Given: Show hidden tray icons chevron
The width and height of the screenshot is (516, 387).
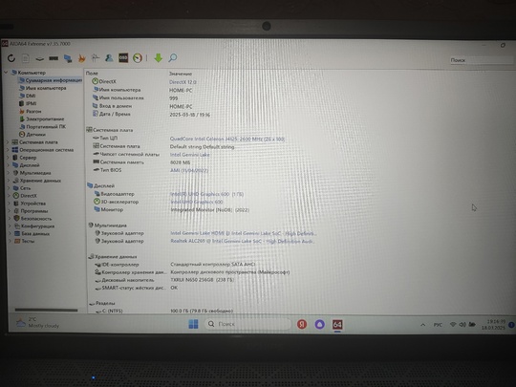Looking at the screenshot, I should [423, 325].
